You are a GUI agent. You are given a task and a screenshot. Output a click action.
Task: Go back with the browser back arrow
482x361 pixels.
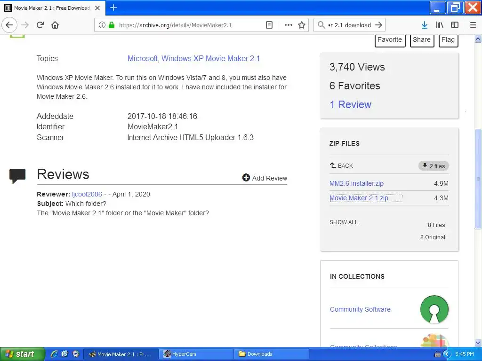click(9, 25)
